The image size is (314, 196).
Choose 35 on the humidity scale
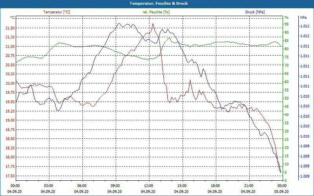(x=287, y=123)
